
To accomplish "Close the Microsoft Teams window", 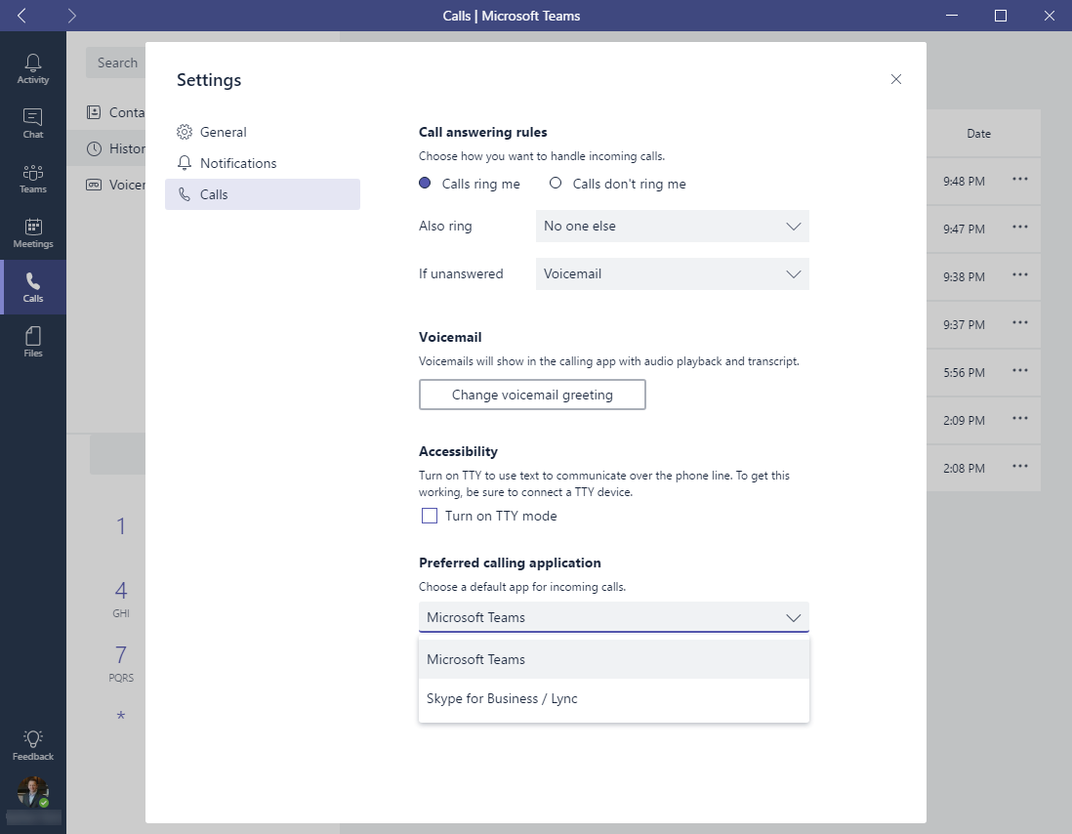I will click(x=1050, y=15).
